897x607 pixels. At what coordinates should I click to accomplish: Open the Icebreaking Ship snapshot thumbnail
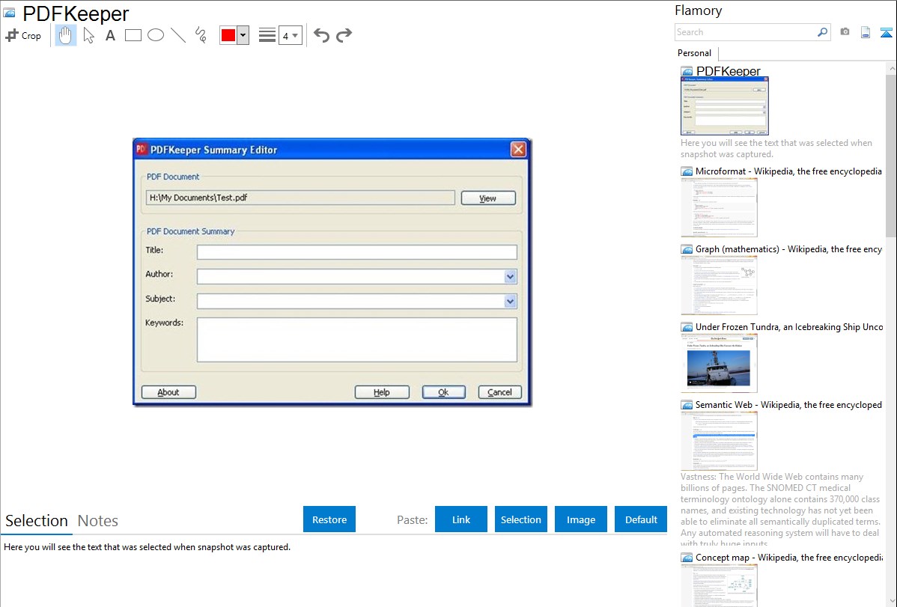click(x=719, y=363)
